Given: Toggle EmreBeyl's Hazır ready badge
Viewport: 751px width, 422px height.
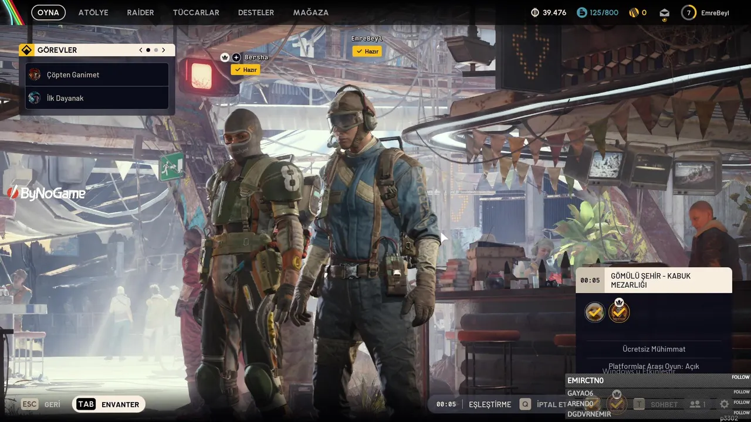Looking at the screenshot, I should (367, 52).
